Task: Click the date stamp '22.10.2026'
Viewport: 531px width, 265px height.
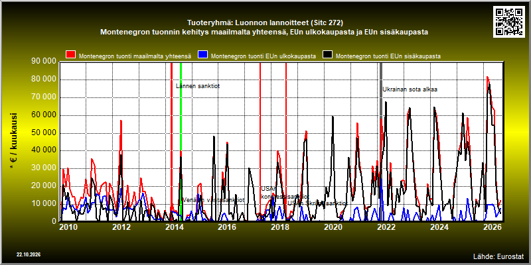Action: [29, 254]
